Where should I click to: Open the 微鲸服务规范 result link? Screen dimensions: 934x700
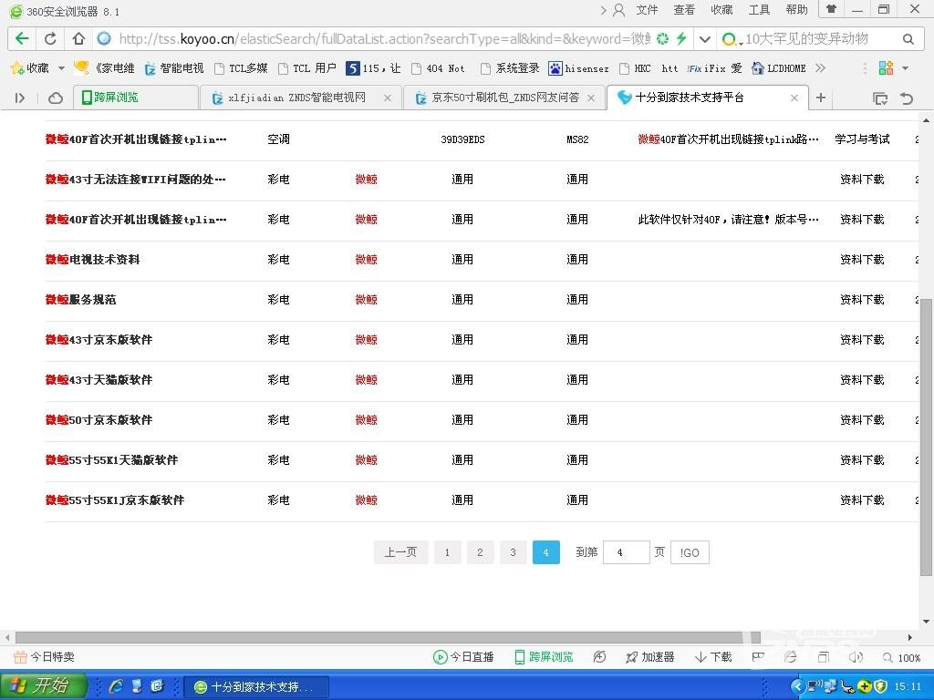click(x=80, y=299)
